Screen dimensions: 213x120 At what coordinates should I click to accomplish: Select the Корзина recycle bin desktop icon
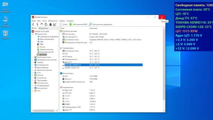click(5, 35)
